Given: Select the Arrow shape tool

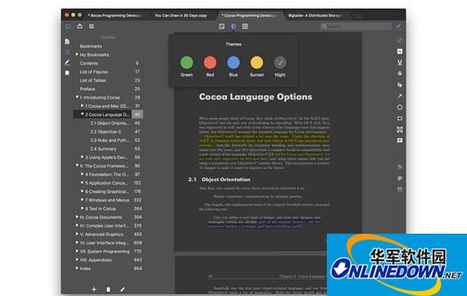Looking at the screenshot, I should (400, 96).
